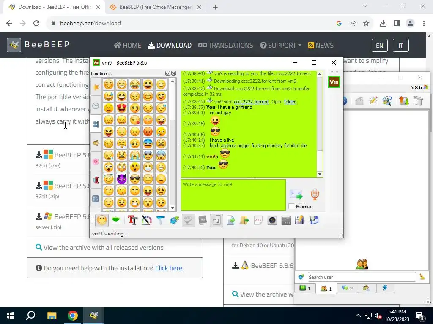Click the broom clear icon beside Search user
The height and width of the screenshot is (324, 433).
point(422,277)
